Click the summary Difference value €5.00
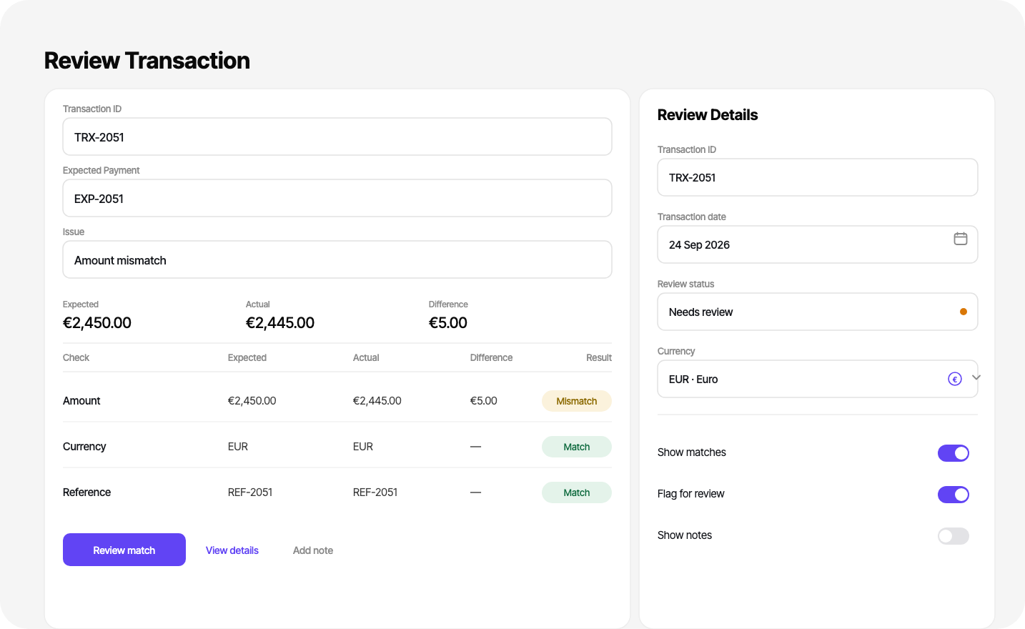The height and width of the screenshot is (629, 1025). 448,322
